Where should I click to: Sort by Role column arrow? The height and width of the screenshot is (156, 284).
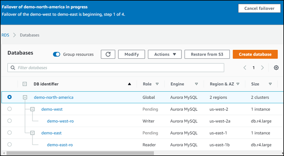pyautogui.click(x=157, y=84)
